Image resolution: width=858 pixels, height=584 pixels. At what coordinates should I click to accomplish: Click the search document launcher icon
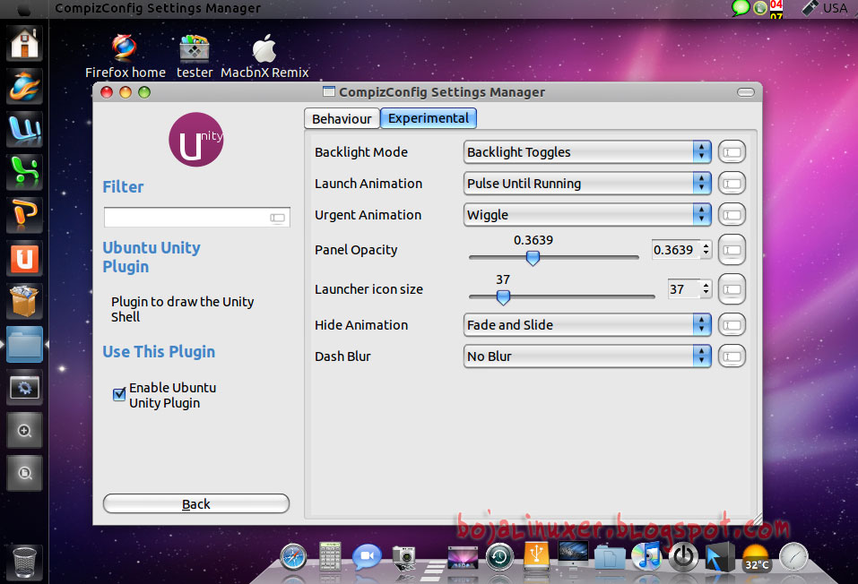coord(24,474)
